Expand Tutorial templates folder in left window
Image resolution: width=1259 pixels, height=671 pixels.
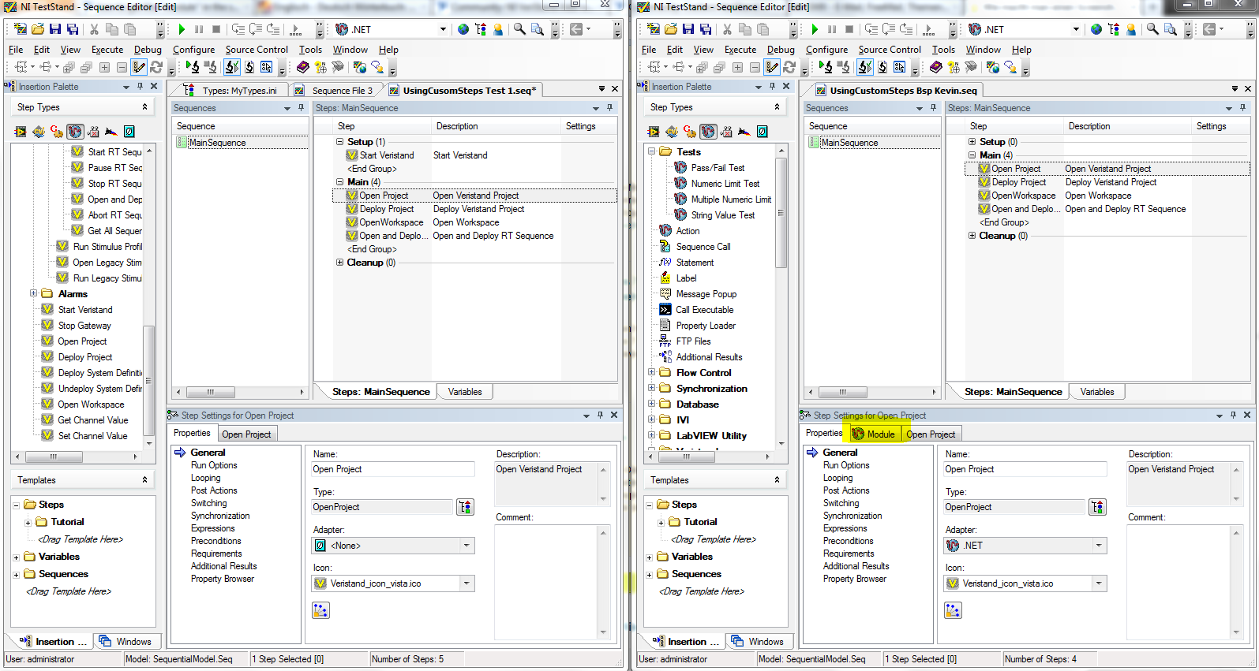point(28,522)
